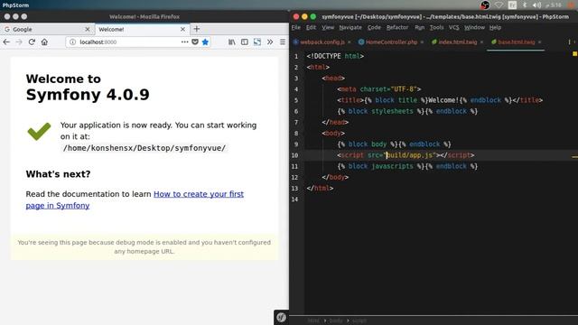Show site information for localhost
The image size is (578, 325).
[72, 42]
